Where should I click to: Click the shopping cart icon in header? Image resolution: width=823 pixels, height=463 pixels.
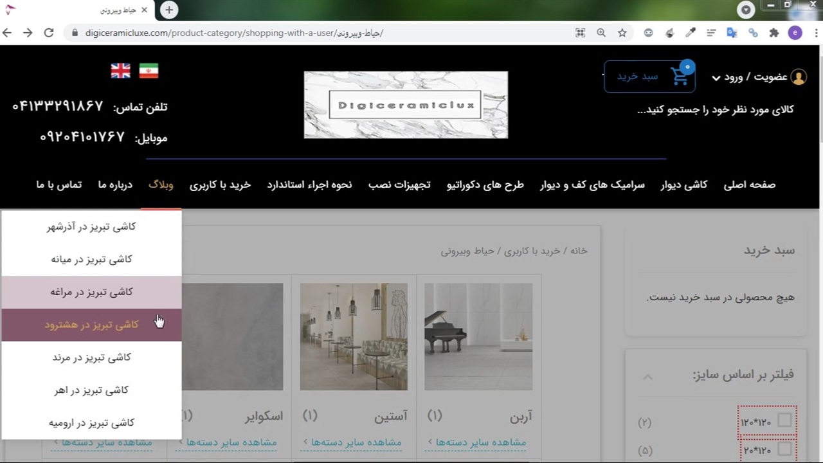pos(680,77)
